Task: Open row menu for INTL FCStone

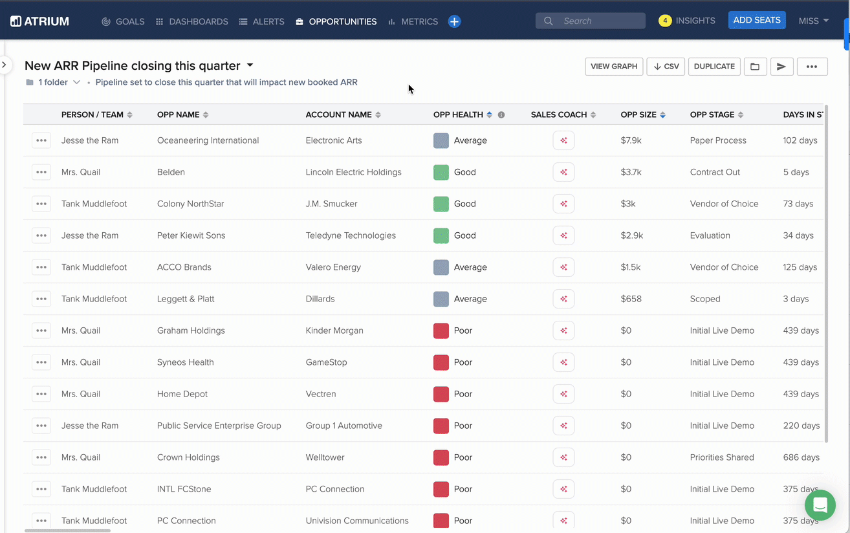Action: (41, 489)
